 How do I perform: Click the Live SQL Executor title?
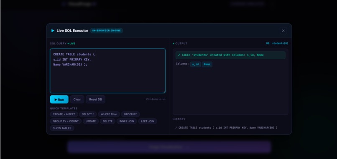(x=72, y=31)
